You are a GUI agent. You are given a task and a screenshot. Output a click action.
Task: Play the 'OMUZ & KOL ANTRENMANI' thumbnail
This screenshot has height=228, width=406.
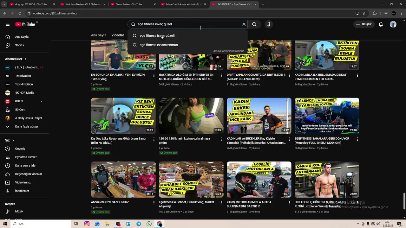coord(327,180)
